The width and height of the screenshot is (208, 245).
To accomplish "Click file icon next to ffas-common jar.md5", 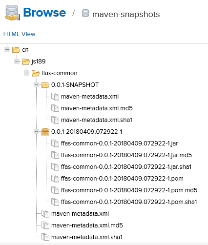I will pyautogui.click(x=55, y=155).
